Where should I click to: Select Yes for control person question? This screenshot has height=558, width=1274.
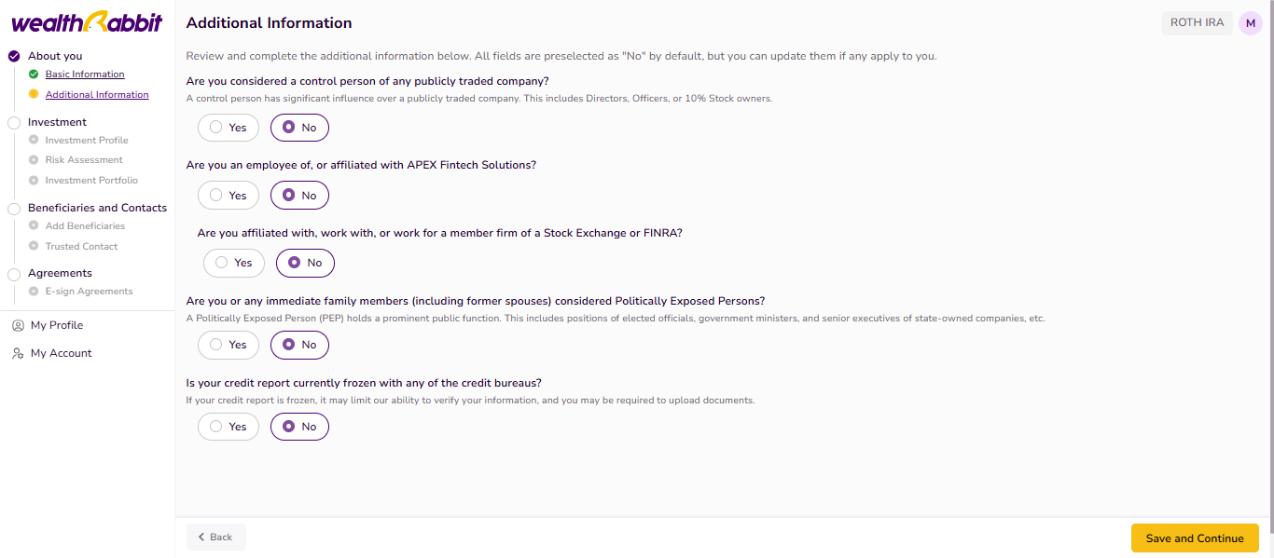tap(228, 128)
